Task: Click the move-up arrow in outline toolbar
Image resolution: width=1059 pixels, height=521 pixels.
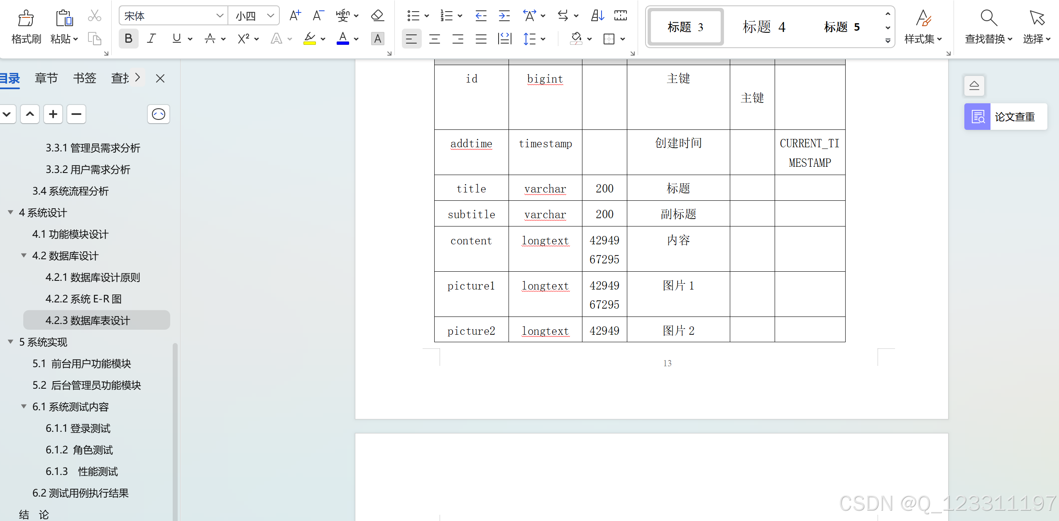Action: [x=30, y=114]
